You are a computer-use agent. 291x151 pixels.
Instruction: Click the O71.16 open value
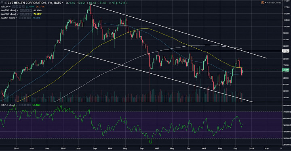[x=70, y=3]
